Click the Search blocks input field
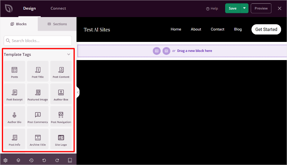287x165 pixels. pos(38,41)
